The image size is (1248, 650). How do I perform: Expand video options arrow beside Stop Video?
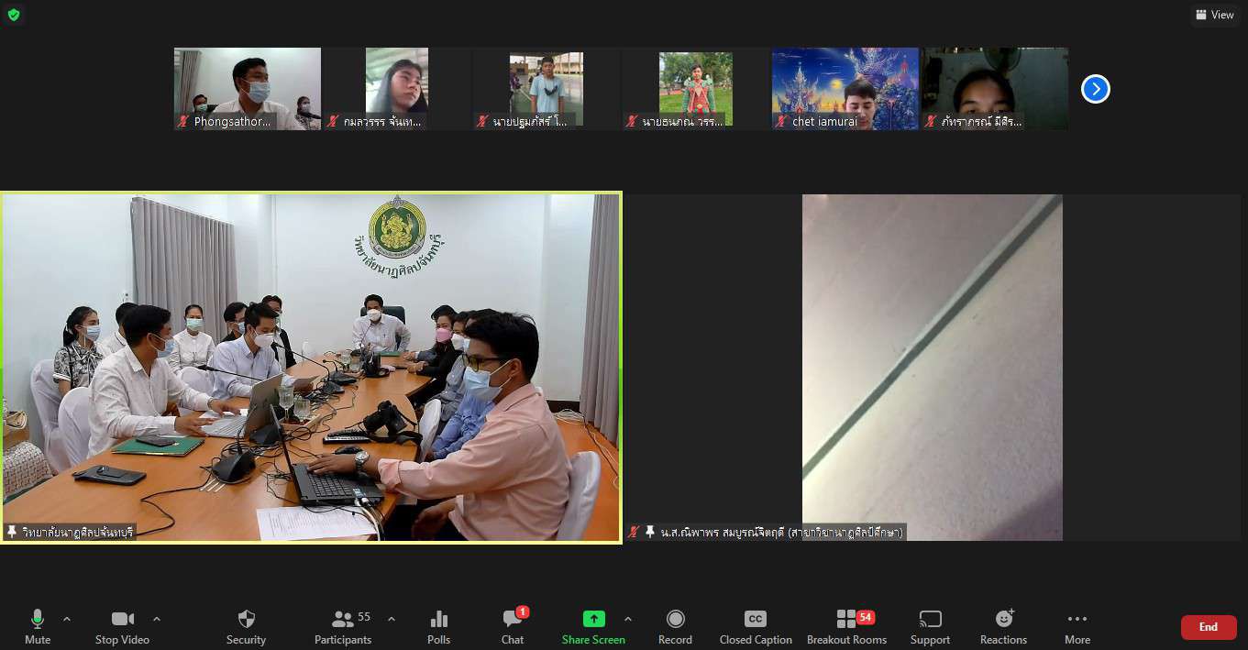pyautogui.click(x=157, y=619)
